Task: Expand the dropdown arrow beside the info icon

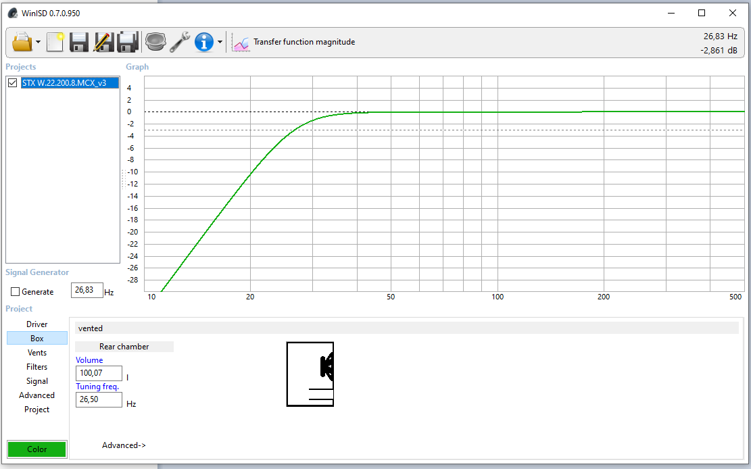Action: (220, 43)
